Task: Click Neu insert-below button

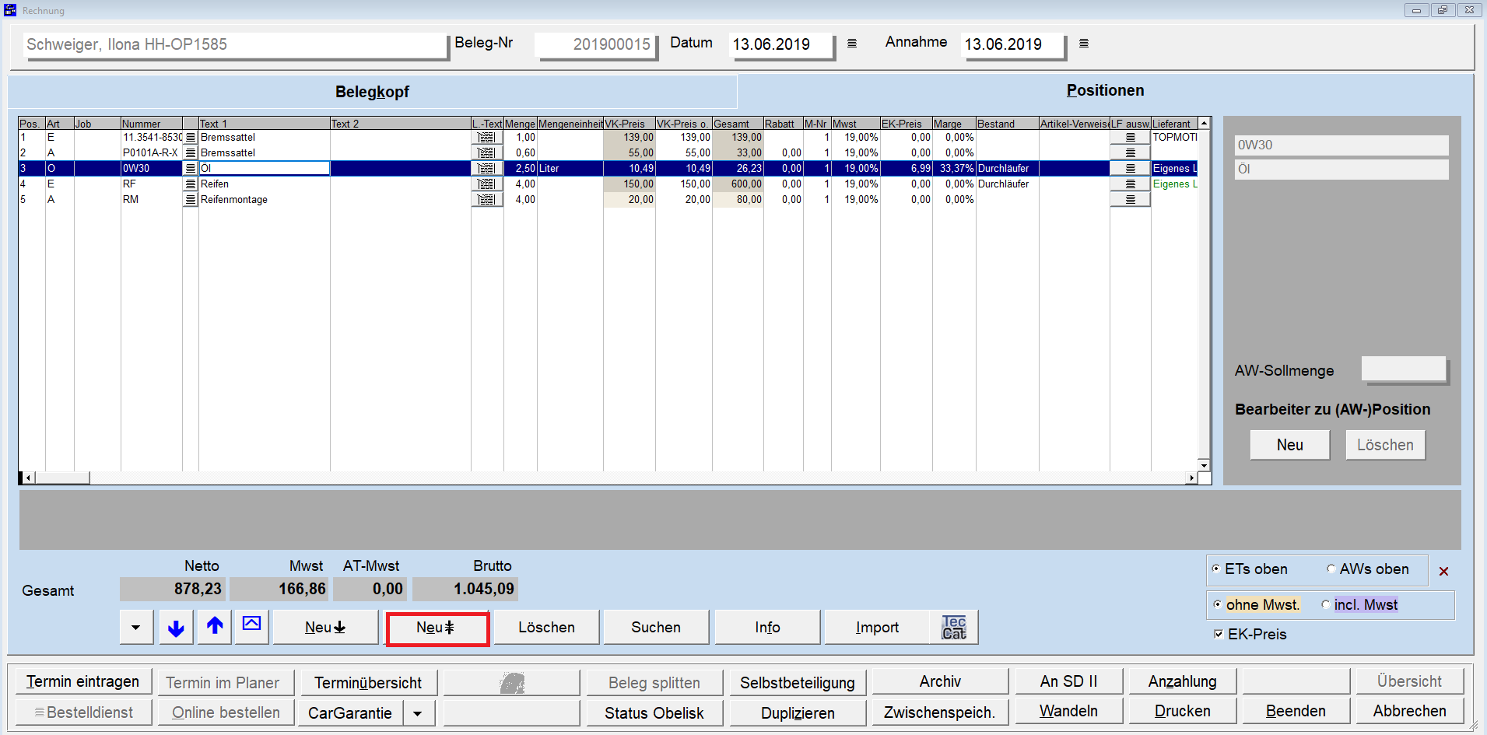Action: [x=325, y=627]
